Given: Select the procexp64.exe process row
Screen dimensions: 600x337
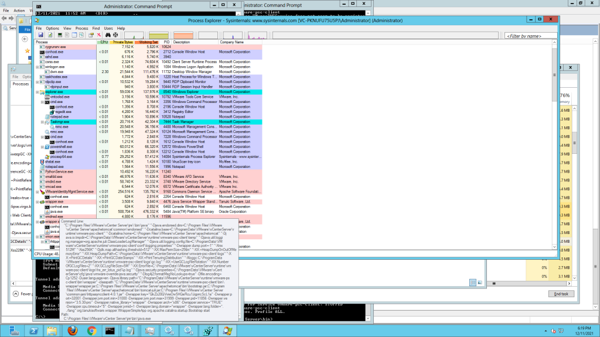Looking at the screenshot, I should [x=148, y=157].
